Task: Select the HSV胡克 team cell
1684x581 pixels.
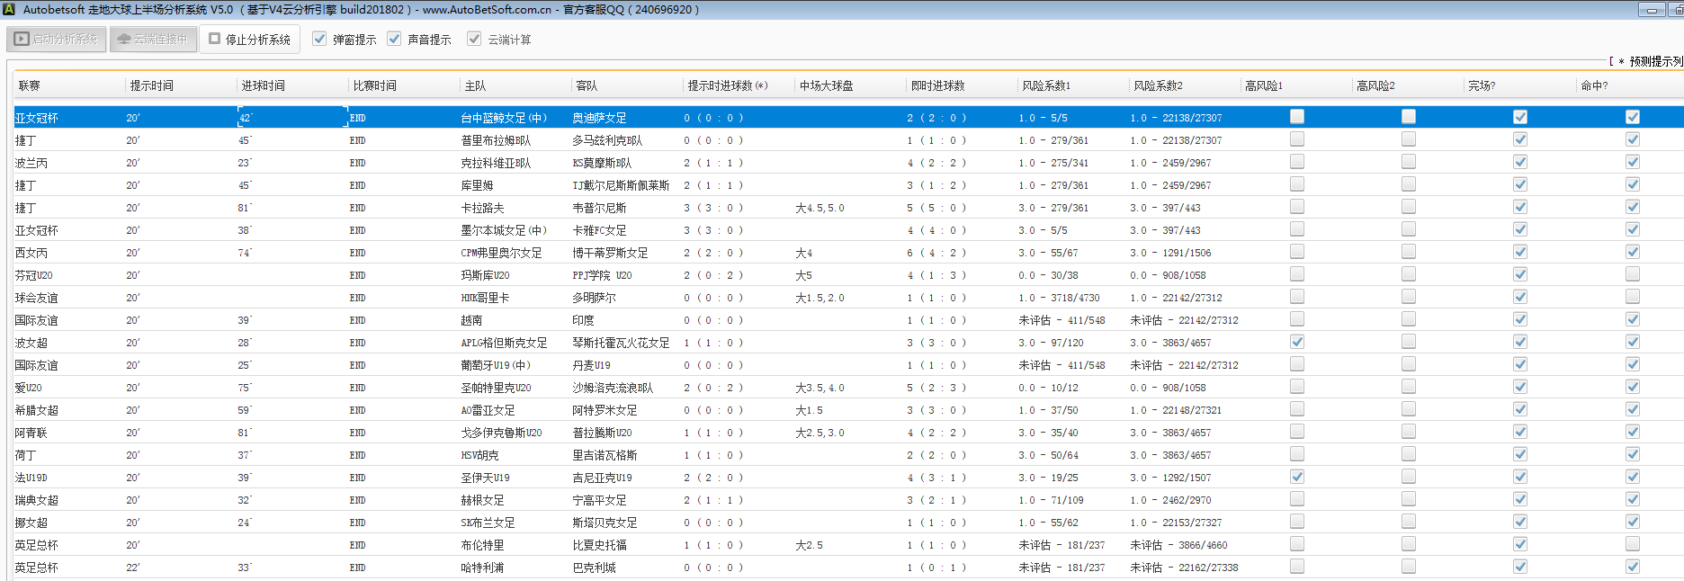Action: coord(479,455)
